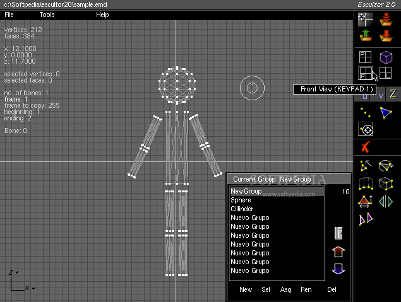Image resolution: width=401 pixels, height=302 pixels.
Task: Click the door icon in group panel
Action: [x=338, y=233]
